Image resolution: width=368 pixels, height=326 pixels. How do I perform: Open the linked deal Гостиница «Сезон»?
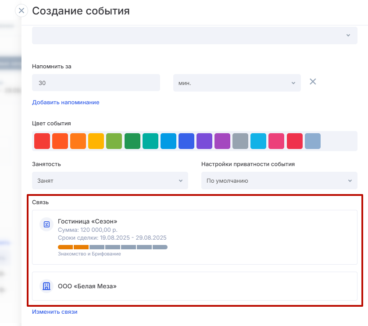coord(88,221)
